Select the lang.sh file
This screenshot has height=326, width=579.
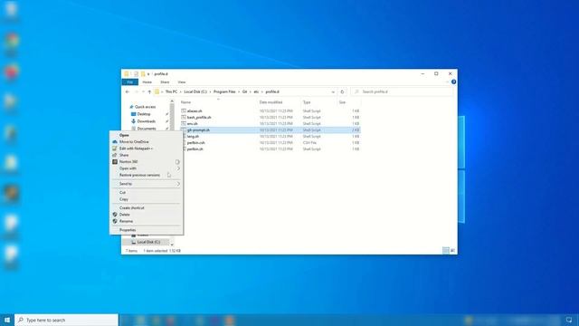193,137
